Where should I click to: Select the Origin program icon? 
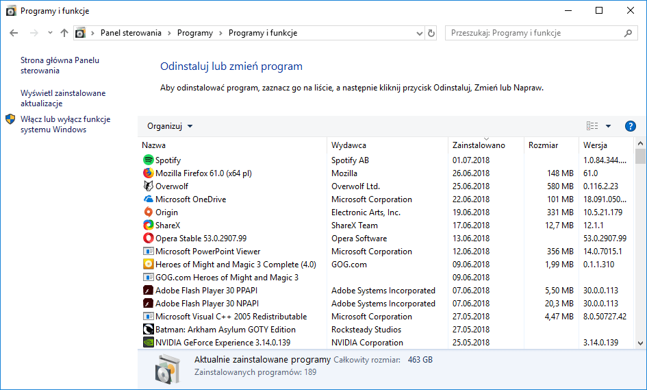point(148,212)
